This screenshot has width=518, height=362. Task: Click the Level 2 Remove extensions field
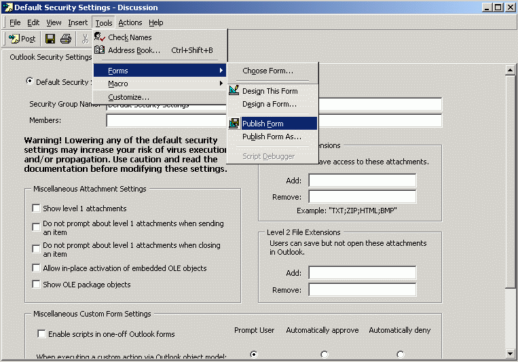coord(363,289)
